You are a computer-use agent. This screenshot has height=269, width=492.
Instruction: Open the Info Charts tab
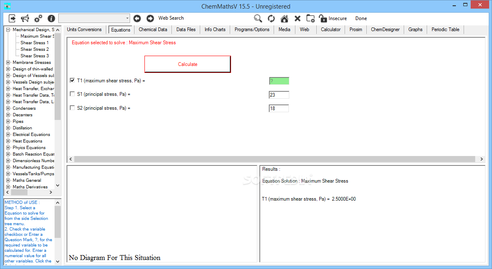point(215,29)
